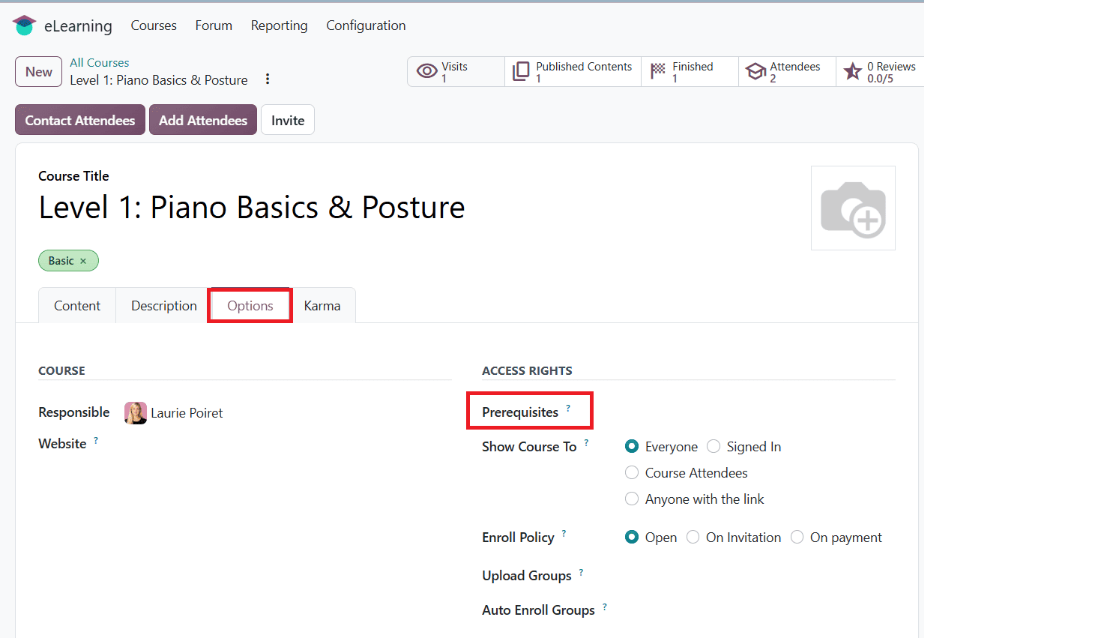Set Enroll Policy to On Invitation
Viewport: 1098px width, 638px height.
(x=693, y=538)
